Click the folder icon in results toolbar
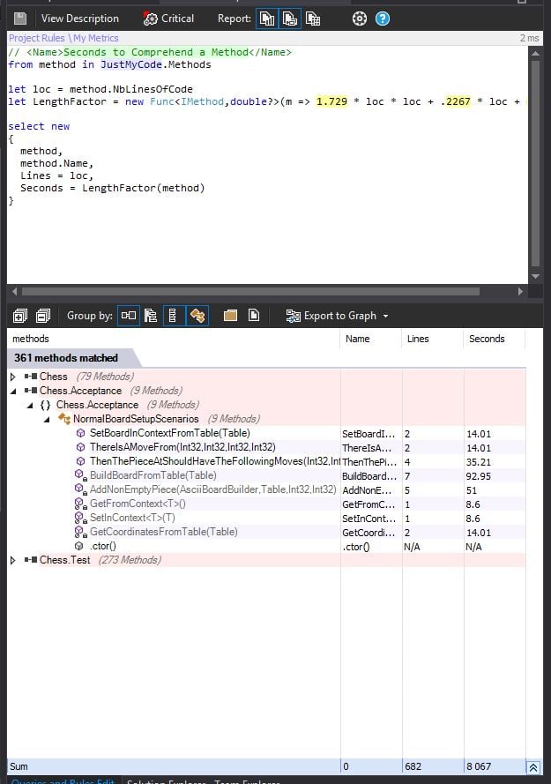Image resolution: width=551 pixels, height=784 pixels. click(230, 316)
